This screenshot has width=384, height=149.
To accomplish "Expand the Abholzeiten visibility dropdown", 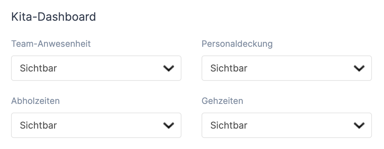I will point(96,125).
